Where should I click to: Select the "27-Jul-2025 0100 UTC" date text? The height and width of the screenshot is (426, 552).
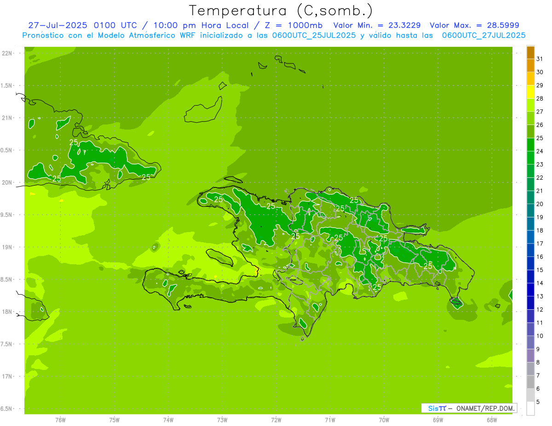coord(82,25)
